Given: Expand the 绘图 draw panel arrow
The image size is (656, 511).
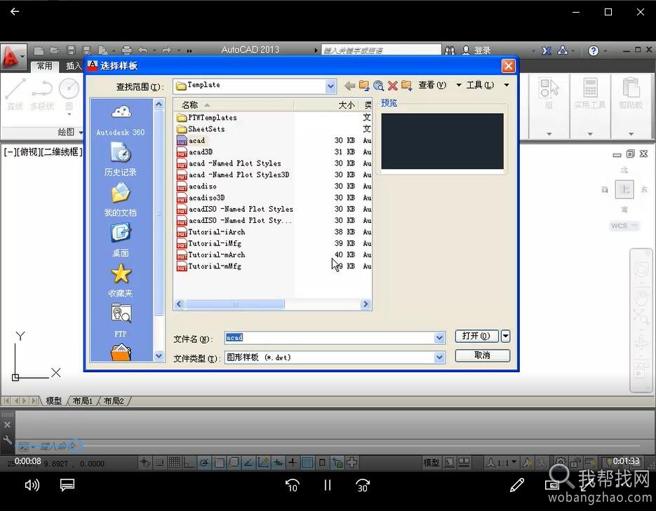Looking at the screenshot, I should [x=81, y=132].
